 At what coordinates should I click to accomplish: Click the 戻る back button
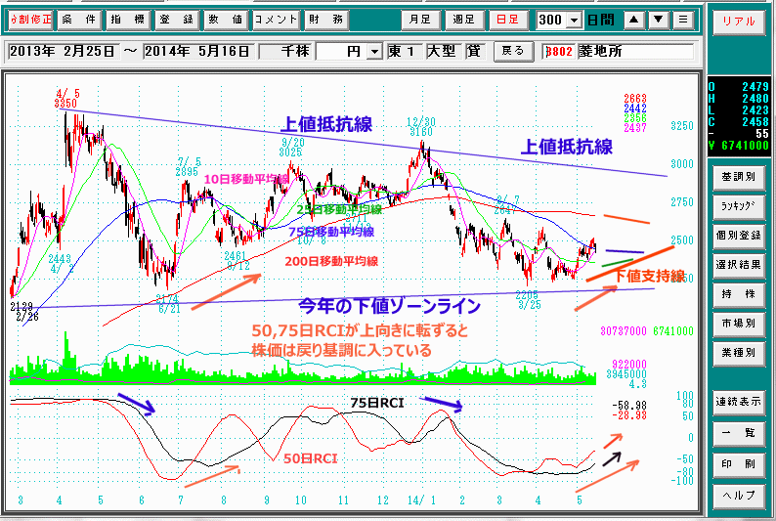(513, 51)
